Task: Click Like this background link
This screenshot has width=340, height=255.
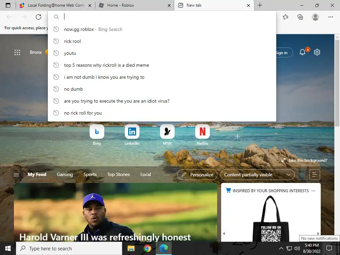Action: pyautogui.click(x=304, y=160)
